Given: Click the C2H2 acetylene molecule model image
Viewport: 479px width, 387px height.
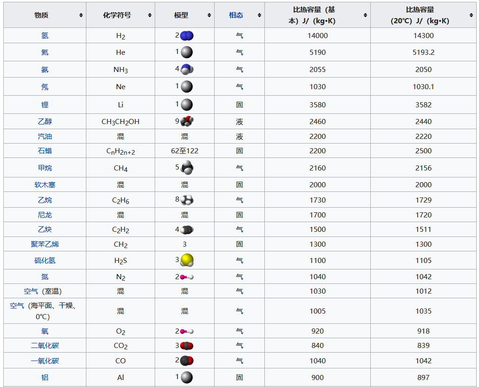Looking at the screenshot, I should pos(187,230).
